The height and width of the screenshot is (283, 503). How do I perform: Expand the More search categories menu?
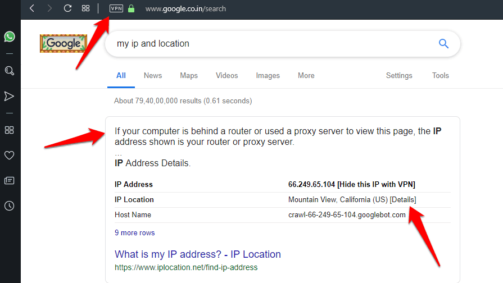point(306,76)
